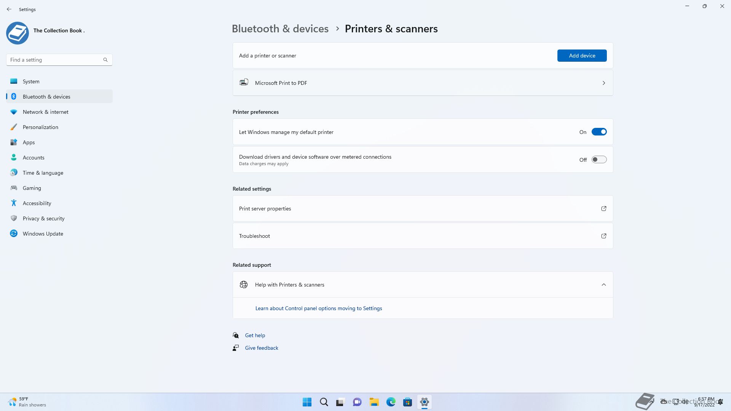
Task: Select the Privacy & security shield icon
Action: (14, 218)
